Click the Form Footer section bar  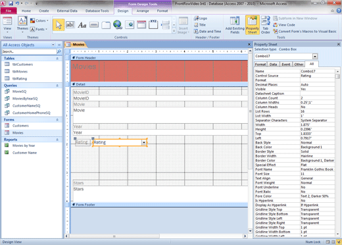coord(159,205)
